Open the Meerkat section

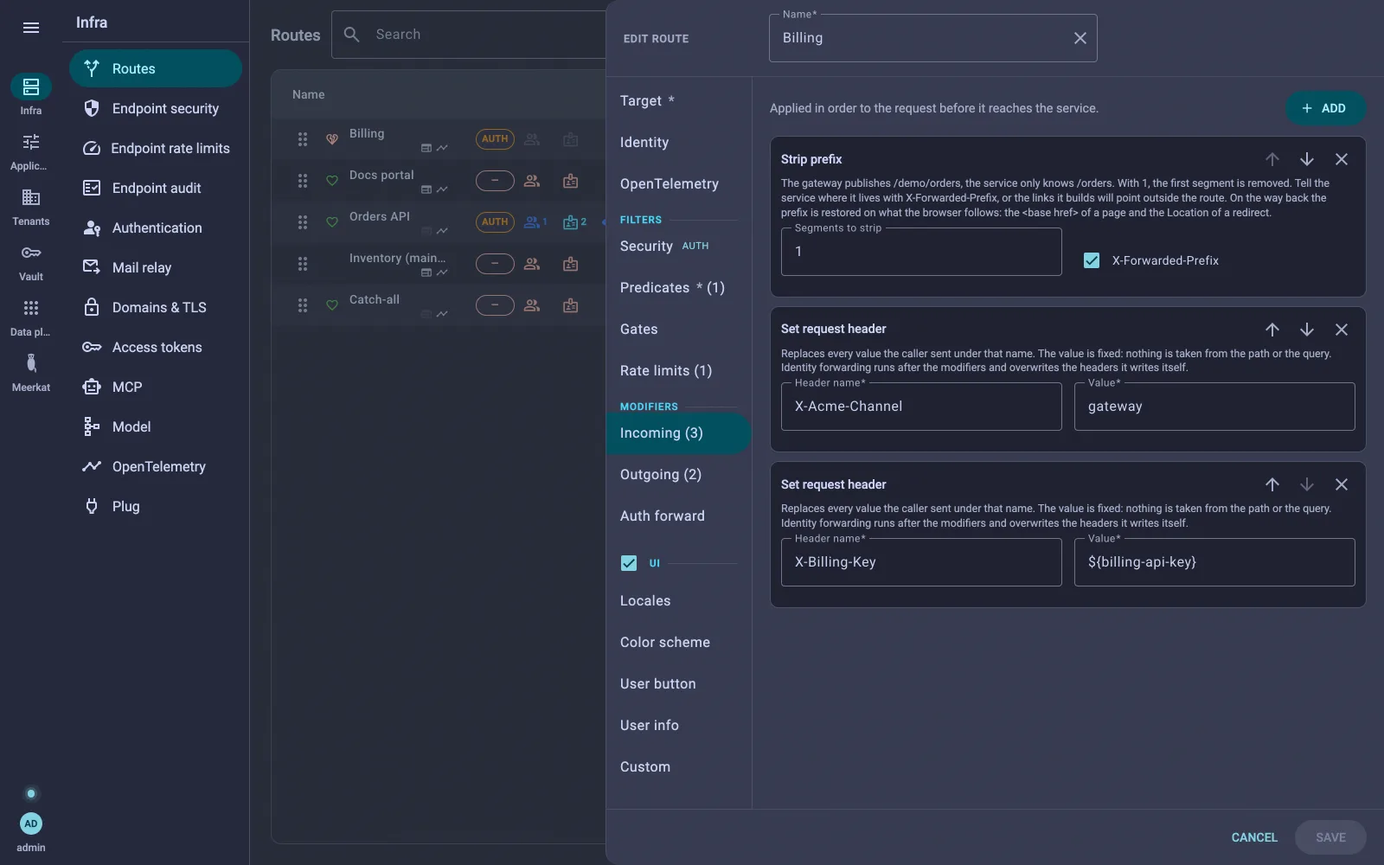coord(31,373)
